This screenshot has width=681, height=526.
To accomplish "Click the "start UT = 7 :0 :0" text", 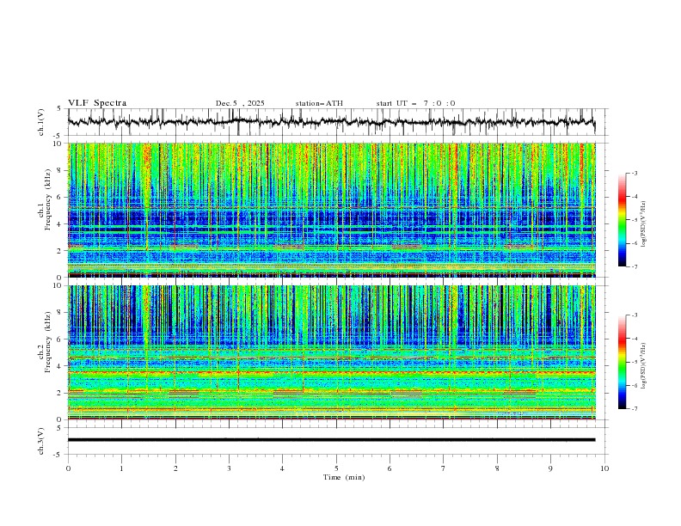I will 415,103.
